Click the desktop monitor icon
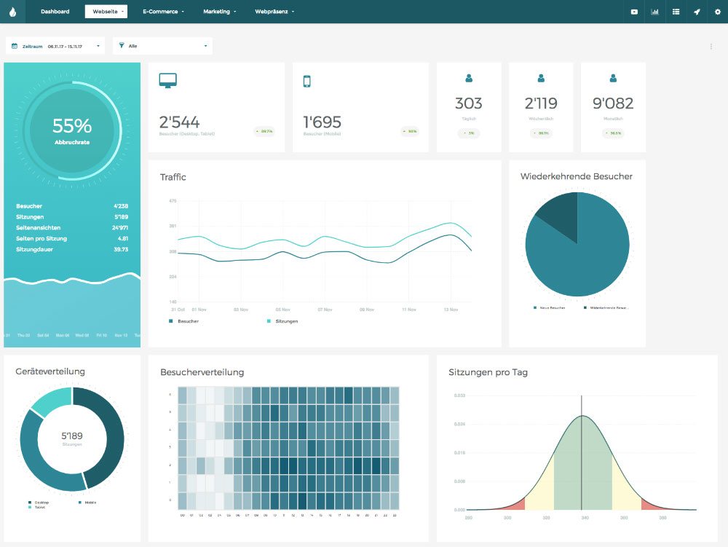The width and height of the screenshot is (728, 547). [x=167, y=81]
